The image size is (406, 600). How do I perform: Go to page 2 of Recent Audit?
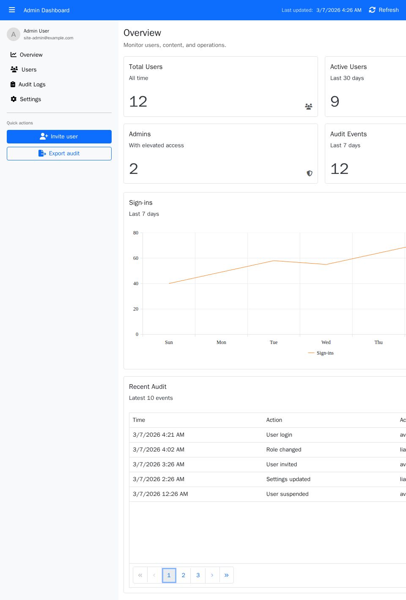pos(184,575)
